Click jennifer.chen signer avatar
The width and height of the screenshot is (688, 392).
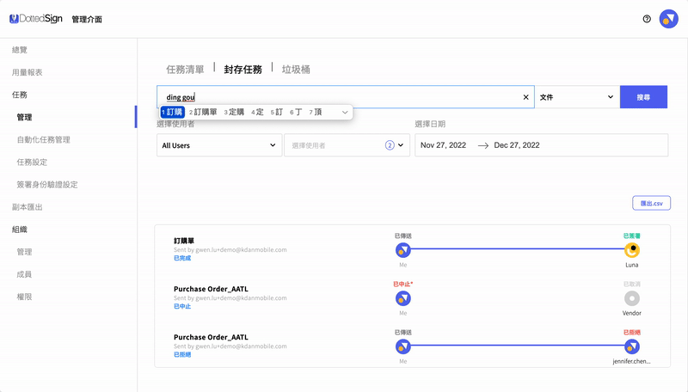click(x=632, y=346)
